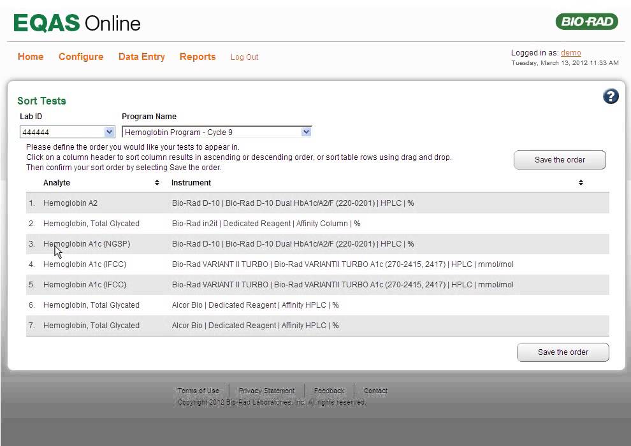Open Terms of Use link
Screen dimensions: 631x446
pyautogui.click(x=198, y=391)
